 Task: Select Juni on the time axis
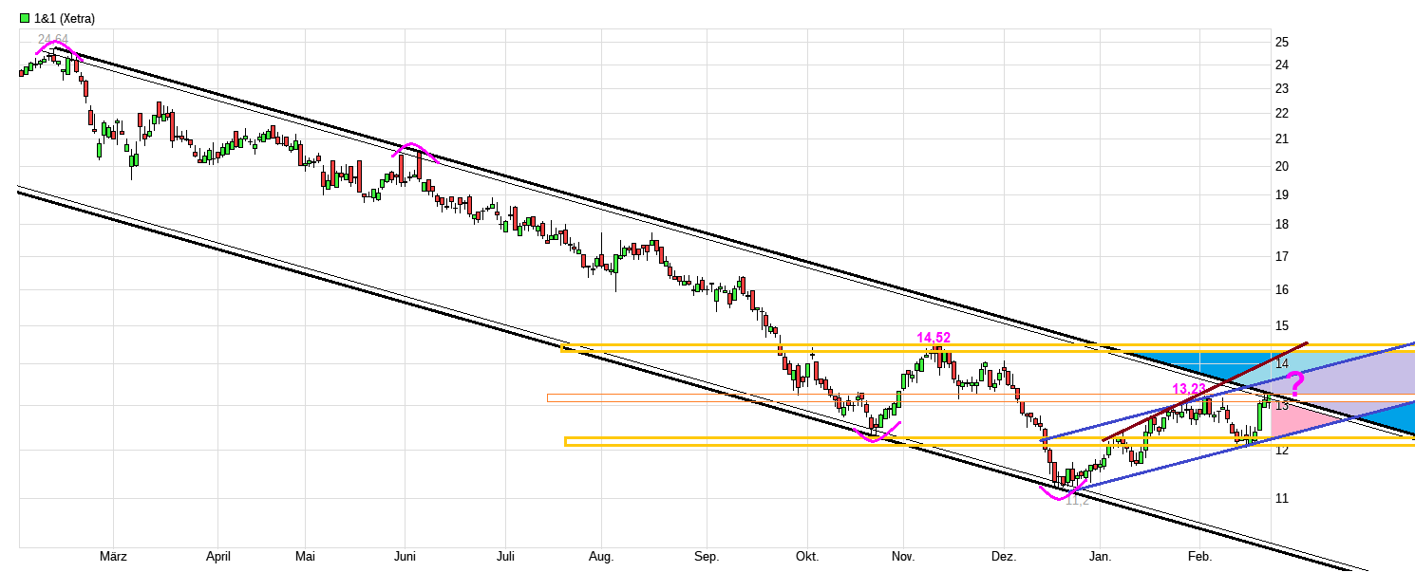coord(405,557)
